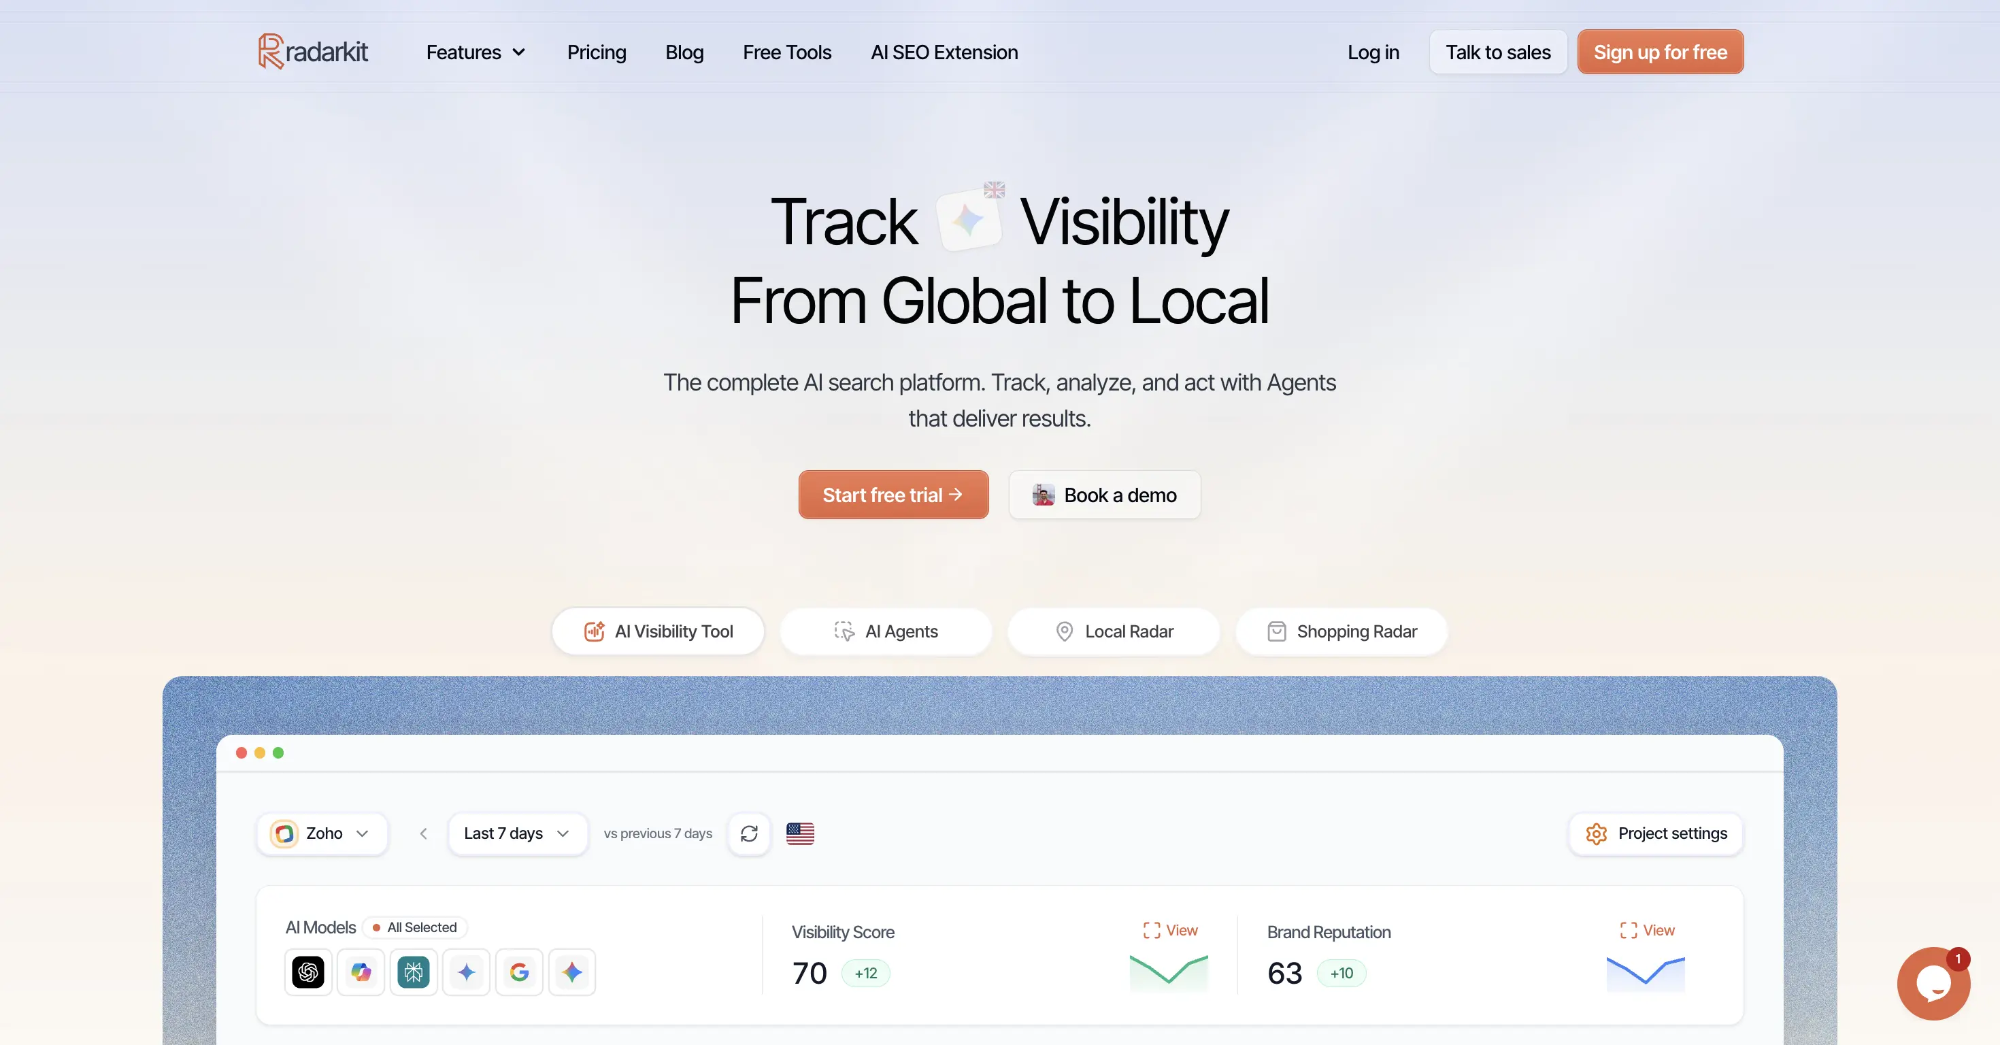Click the demo host avatar photo

[1044, 495]
